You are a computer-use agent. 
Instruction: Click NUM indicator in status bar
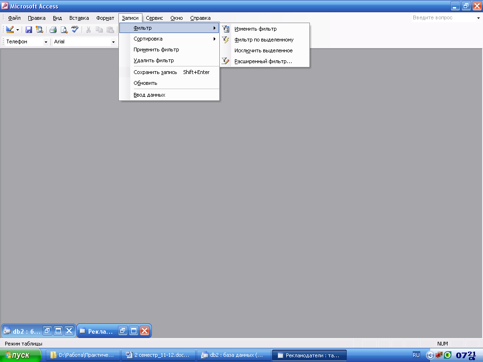click(x=442, y=344)
